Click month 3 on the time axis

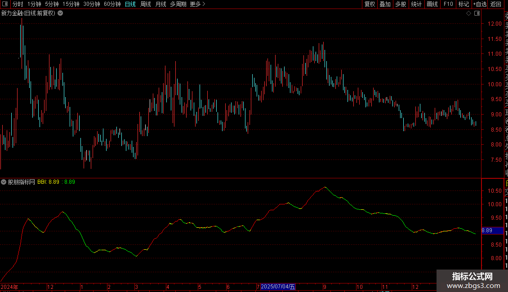point(136,287)
